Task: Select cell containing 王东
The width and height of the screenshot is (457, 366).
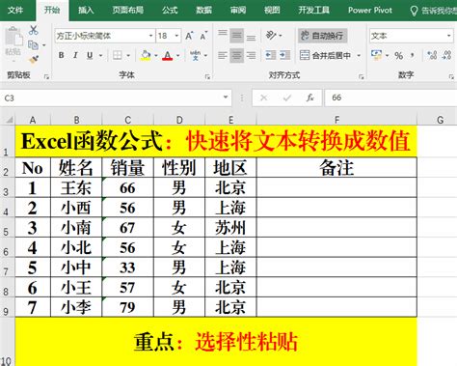Action: (x=76, y=188)
